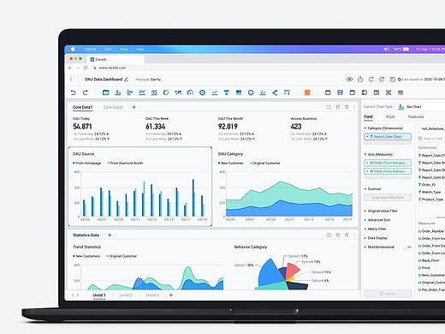Toggle the Original Customer legend in DAU Category
The image size is (445, 334).
[265, 163]
